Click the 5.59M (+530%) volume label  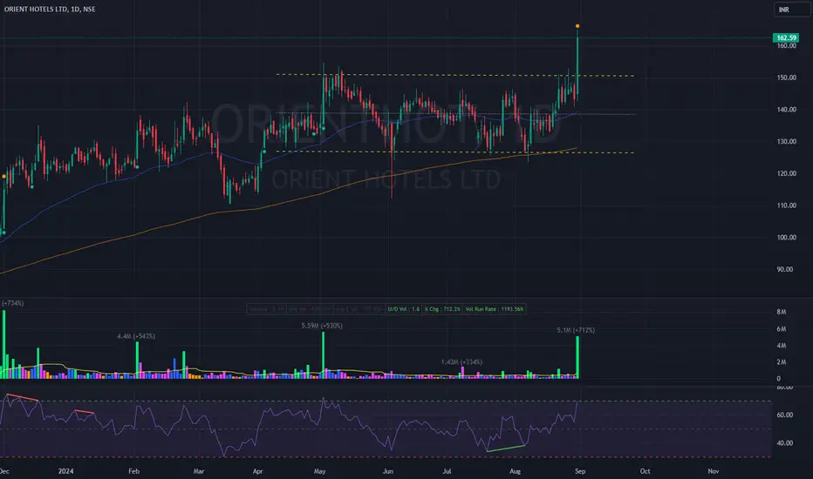click(322, 326)
